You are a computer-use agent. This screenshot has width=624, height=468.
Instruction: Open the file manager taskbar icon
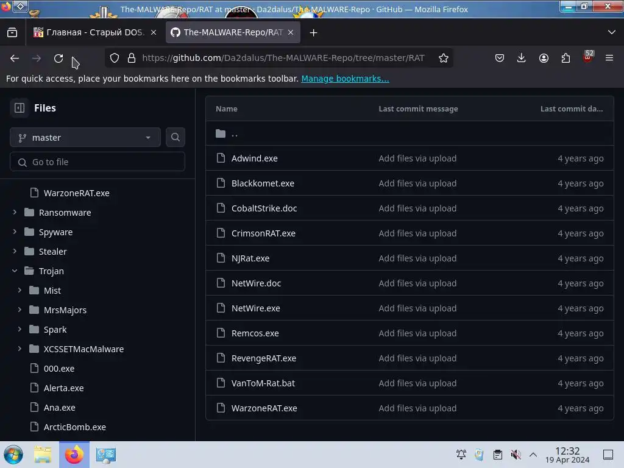tap(43, 455)
